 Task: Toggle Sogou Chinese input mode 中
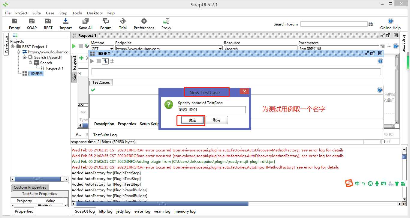(x=357, y=183)
